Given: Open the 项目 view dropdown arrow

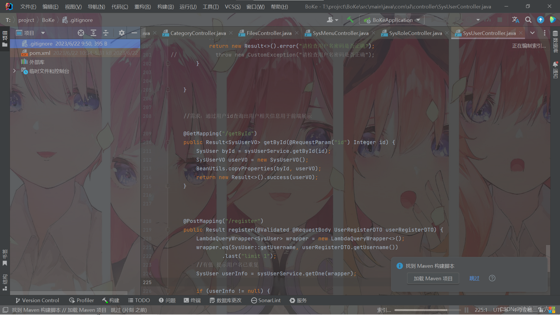Looking at the screenshot, I should 43,33.
